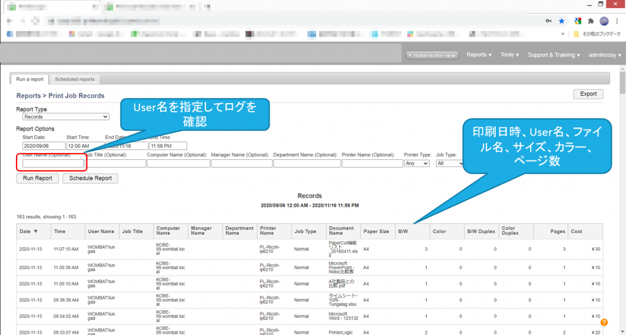
Task: Open the Report Type dropdown
Action: click(65, 117)
